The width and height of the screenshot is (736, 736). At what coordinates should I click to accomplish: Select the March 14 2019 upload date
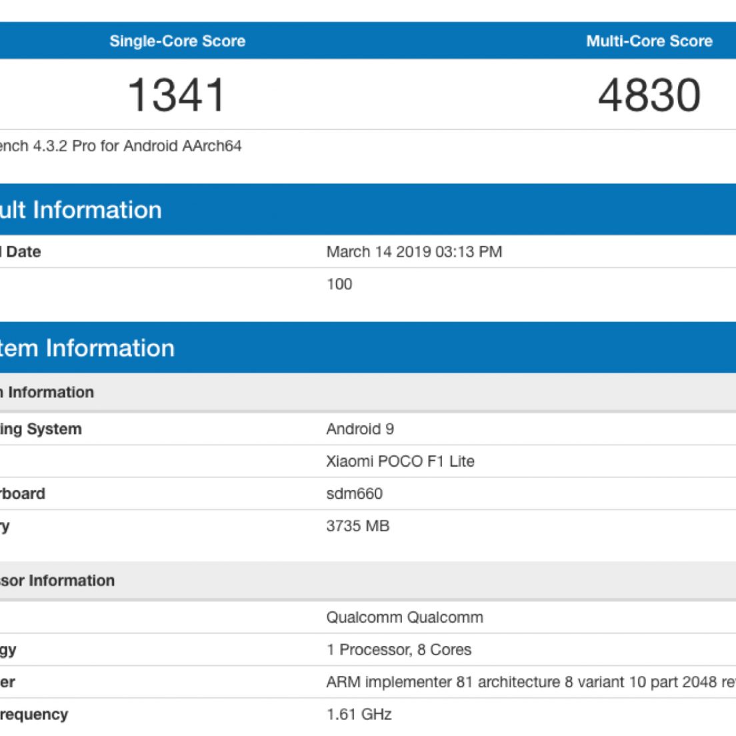coord(413,252)
